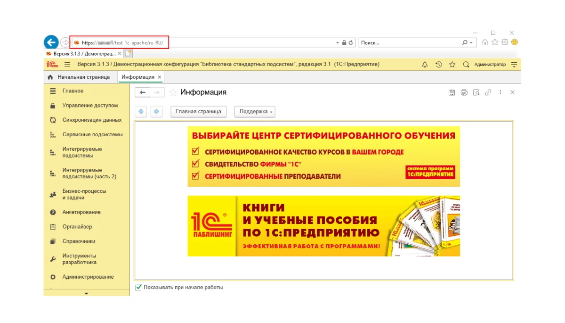Click the magnifier icon in browser search box
The width and height of the screenshot is (565, 323).
click(x=465, y=42)
